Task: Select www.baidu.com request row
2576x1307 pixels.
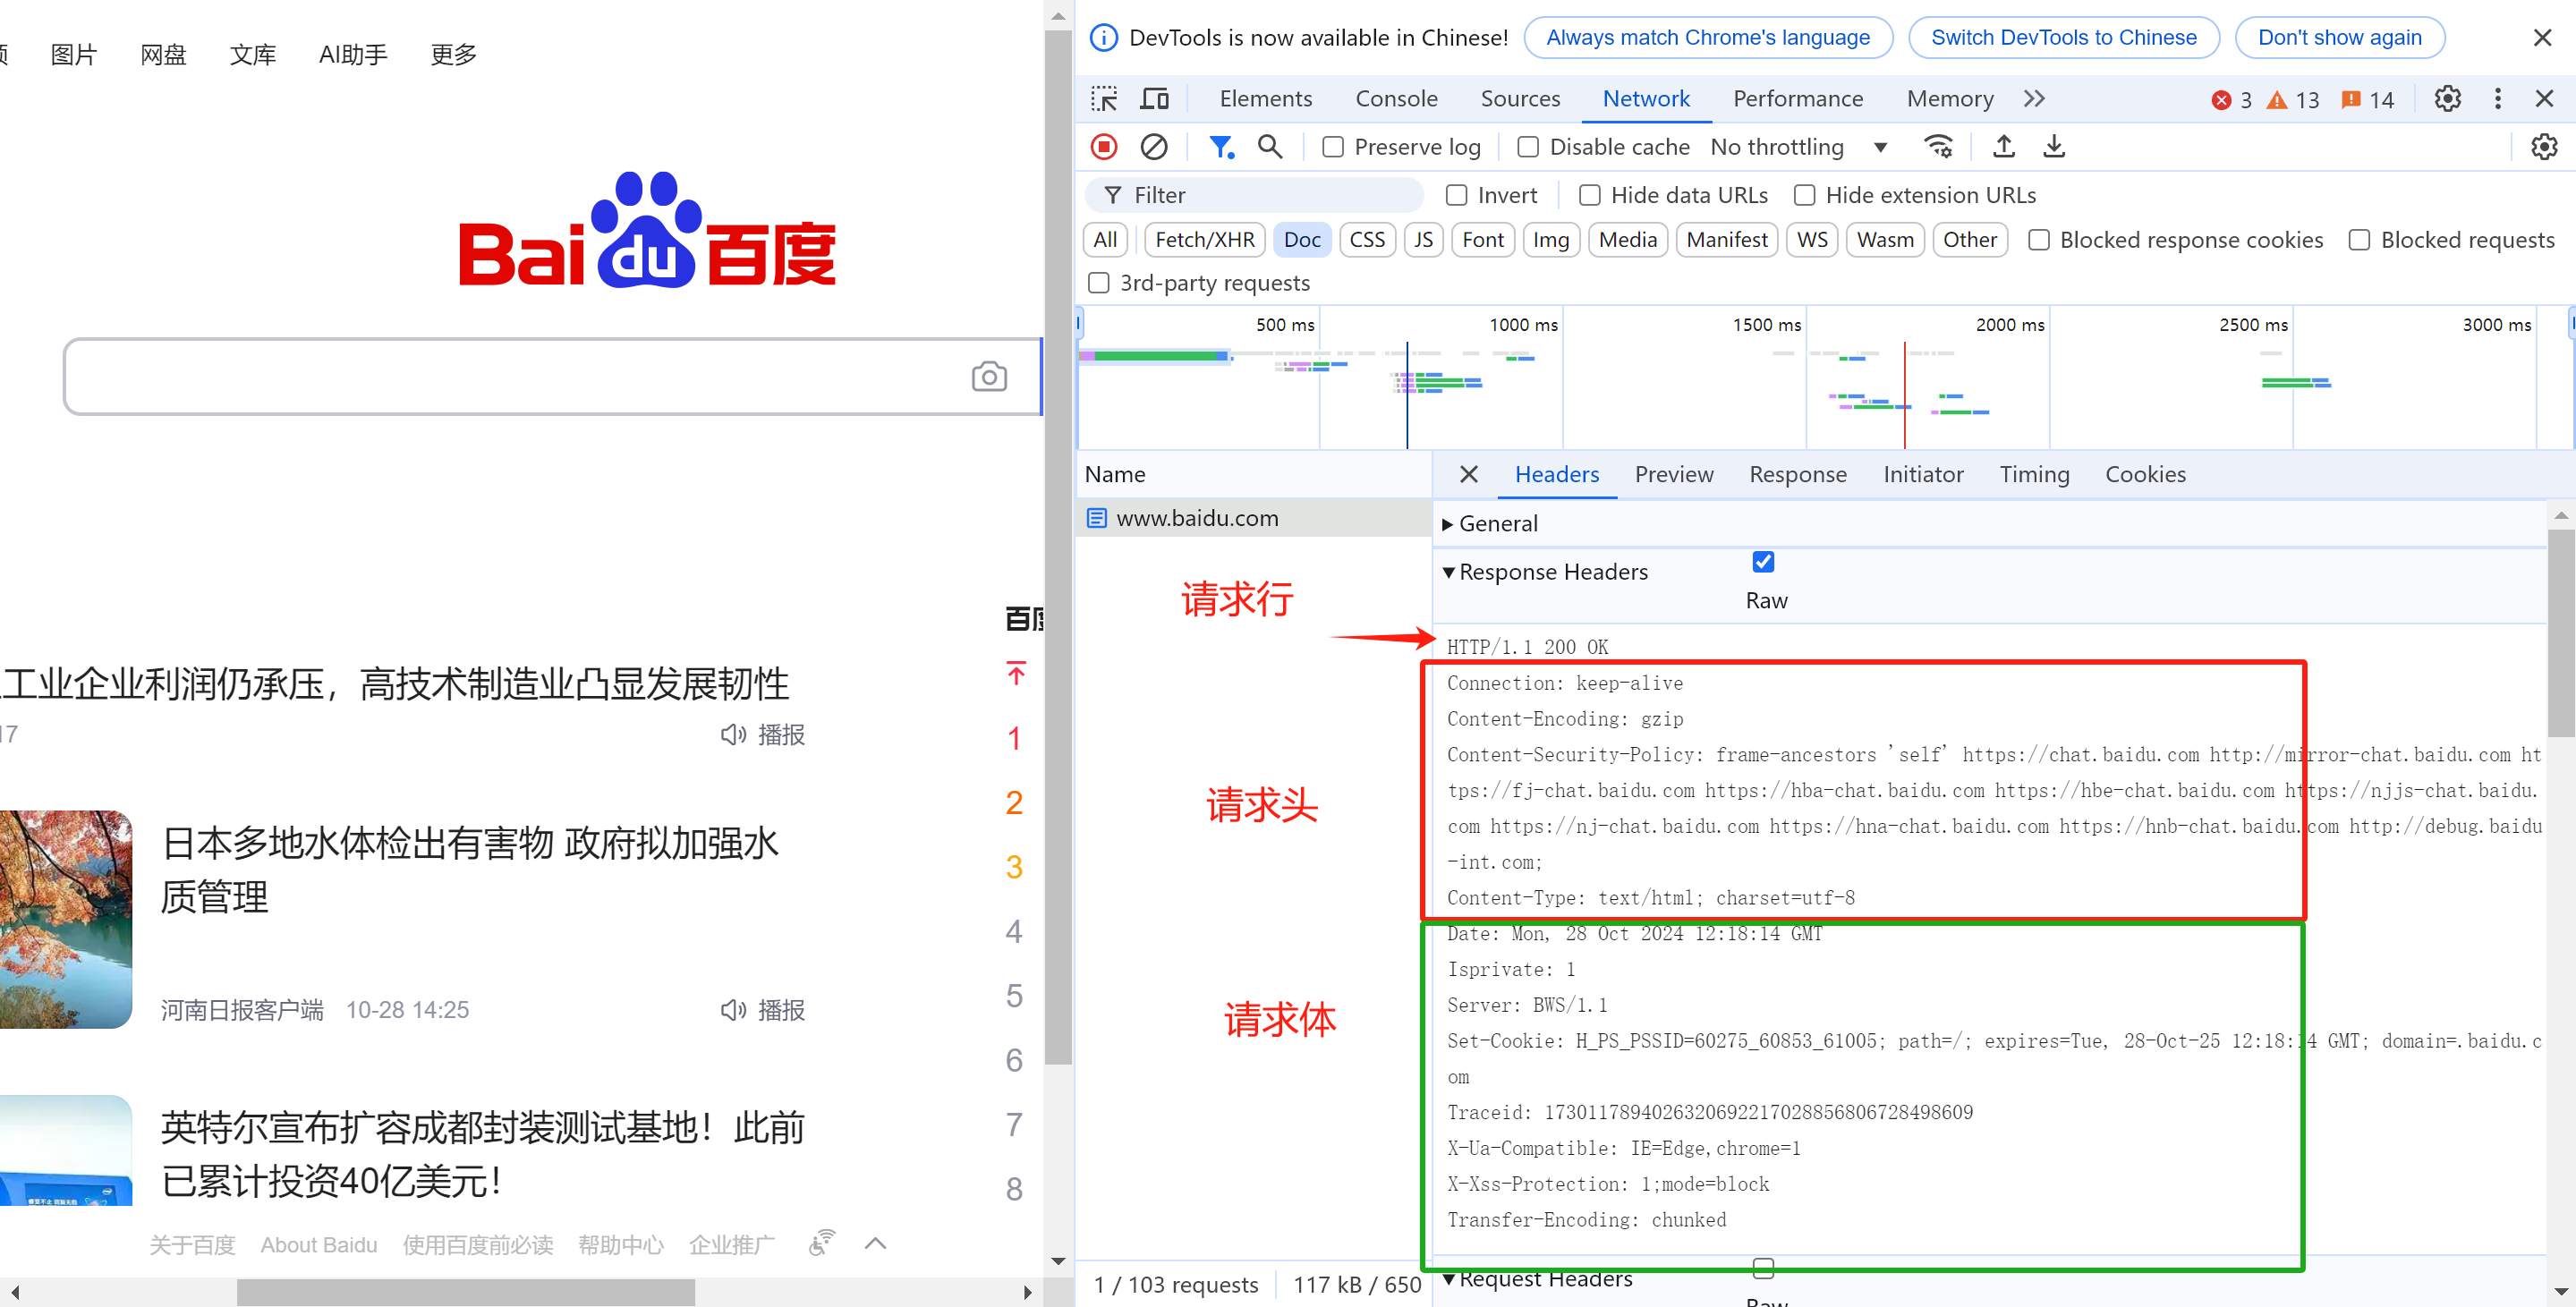Action: point(1253,518)
